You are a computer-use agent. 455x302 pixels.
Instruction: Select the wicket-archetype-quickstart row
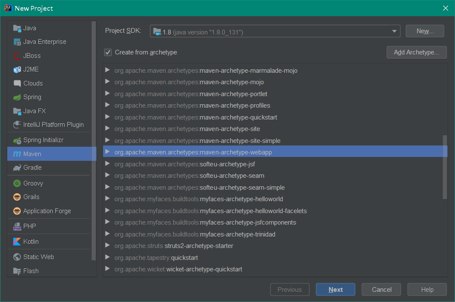pyautogui.click(x=275, y=269)
